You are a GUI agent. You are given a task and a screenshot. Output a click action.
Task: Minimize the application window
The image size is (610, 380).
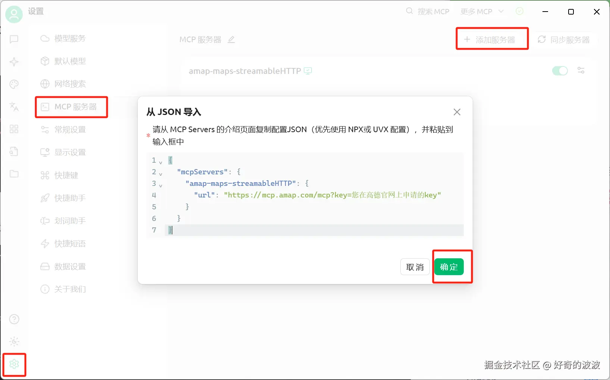pyautogui.click(x=545, y=12)
